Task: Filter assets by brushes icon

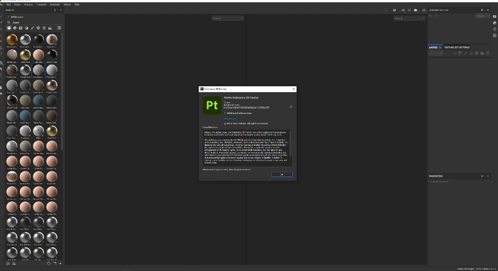Action: [x=33, y=28]
